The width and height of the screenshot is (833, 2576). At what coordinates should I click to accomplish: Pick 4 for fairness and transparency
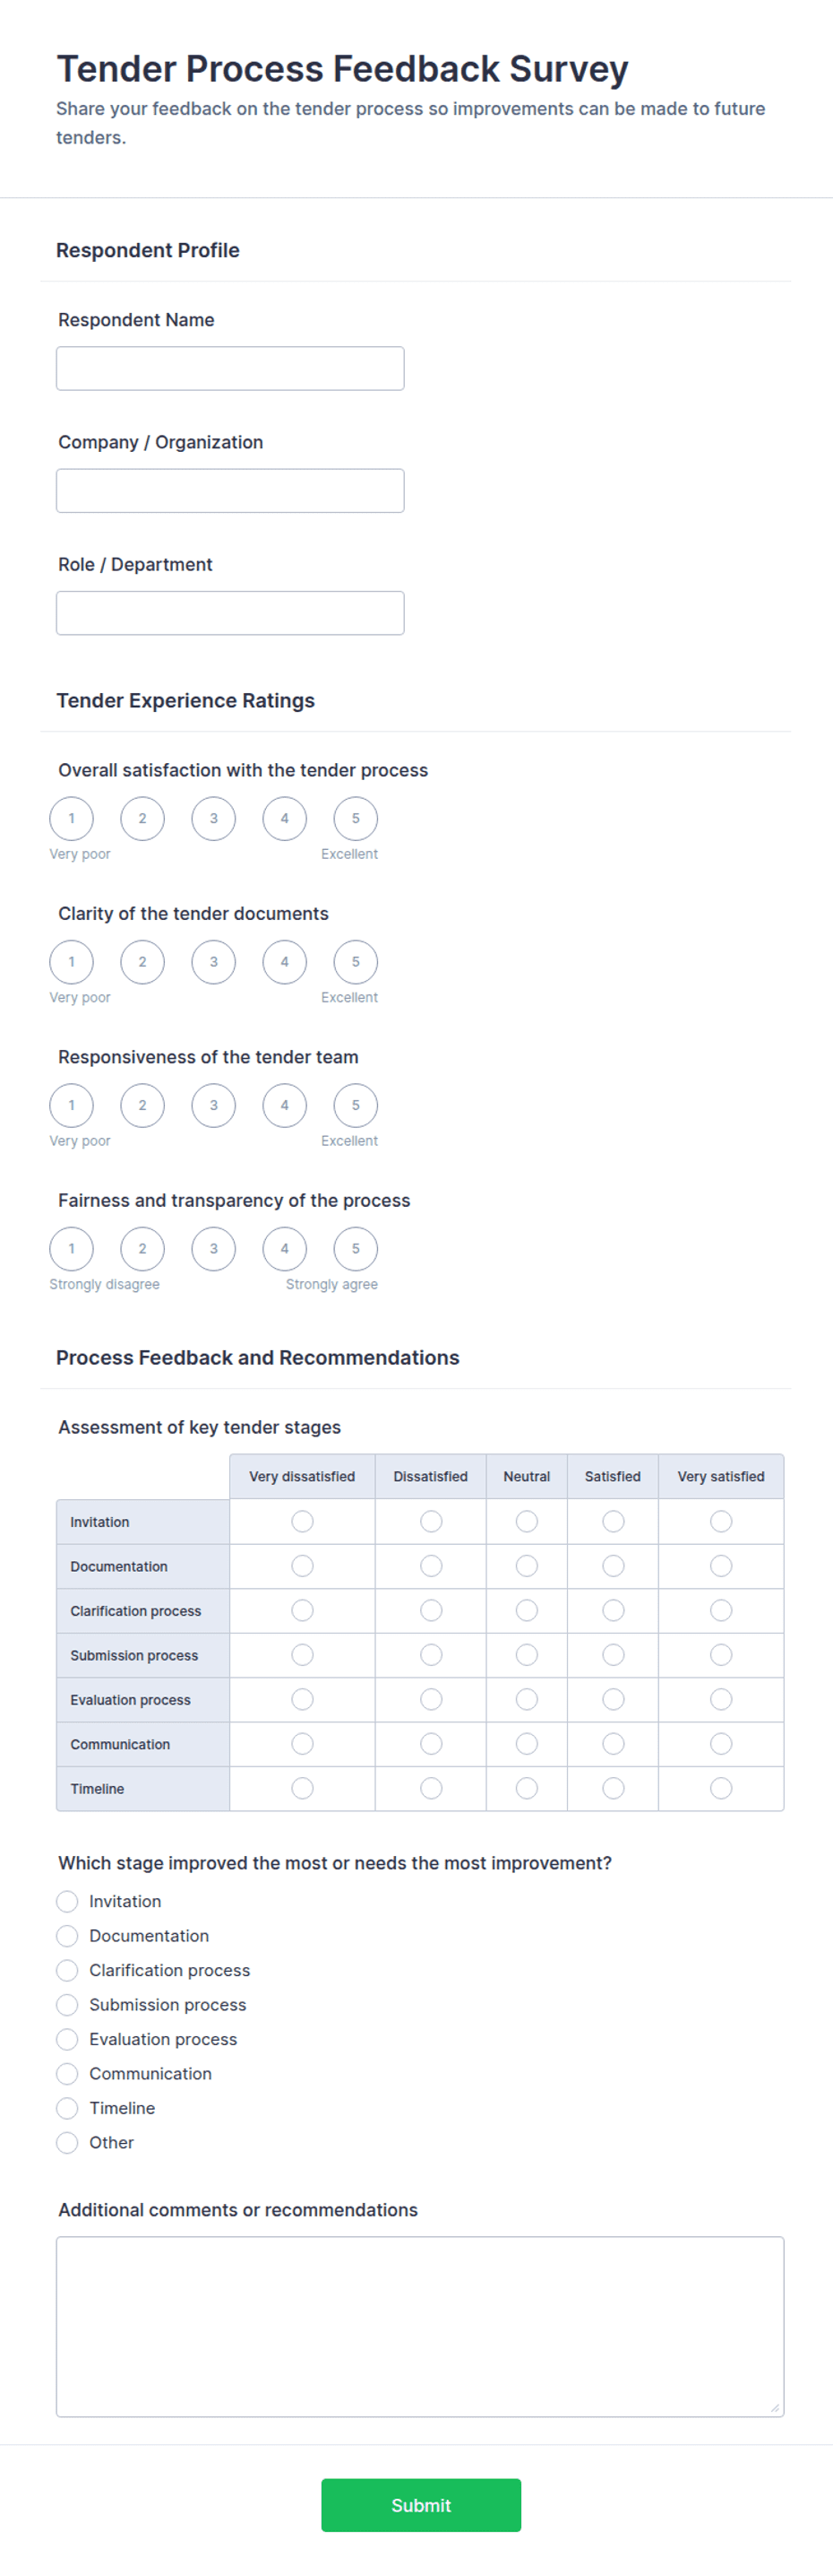tap(285, 1248)
